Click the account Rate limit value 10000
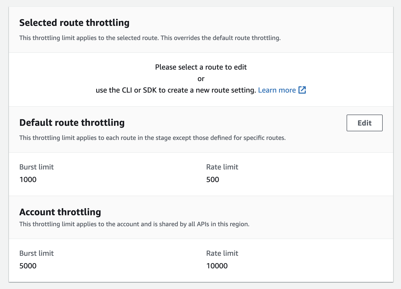Viewport: 401px width, 289px height. [217, 266]
